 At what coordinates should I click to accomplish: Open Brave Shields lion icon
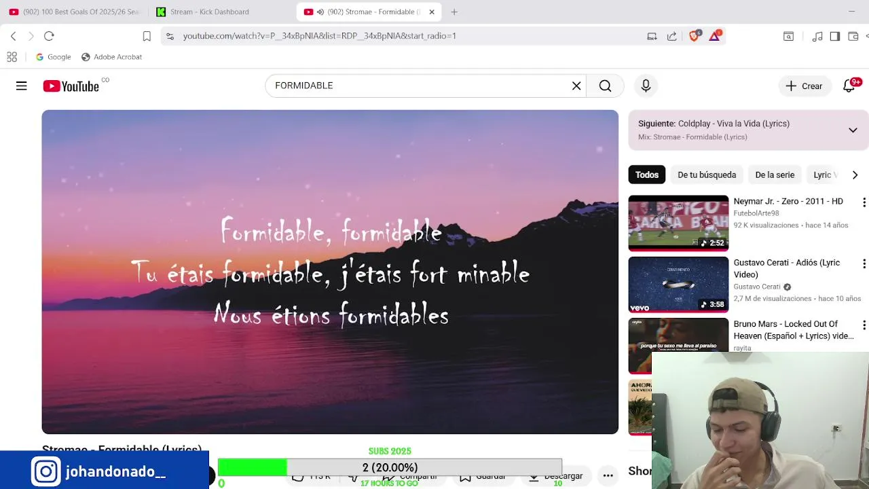click(x=694, y=36)
